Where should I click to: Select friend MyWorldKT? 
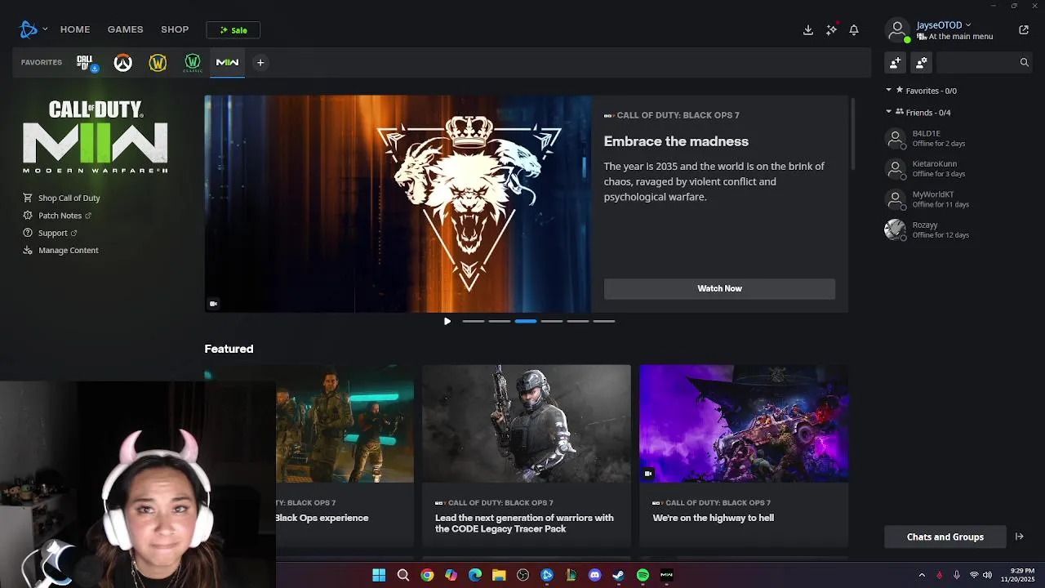[x=958, y=199]
